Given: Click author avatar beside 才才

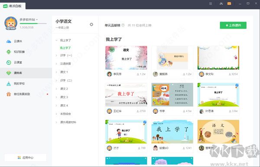Looking at the screenshot, I should (x=110, y=148).
